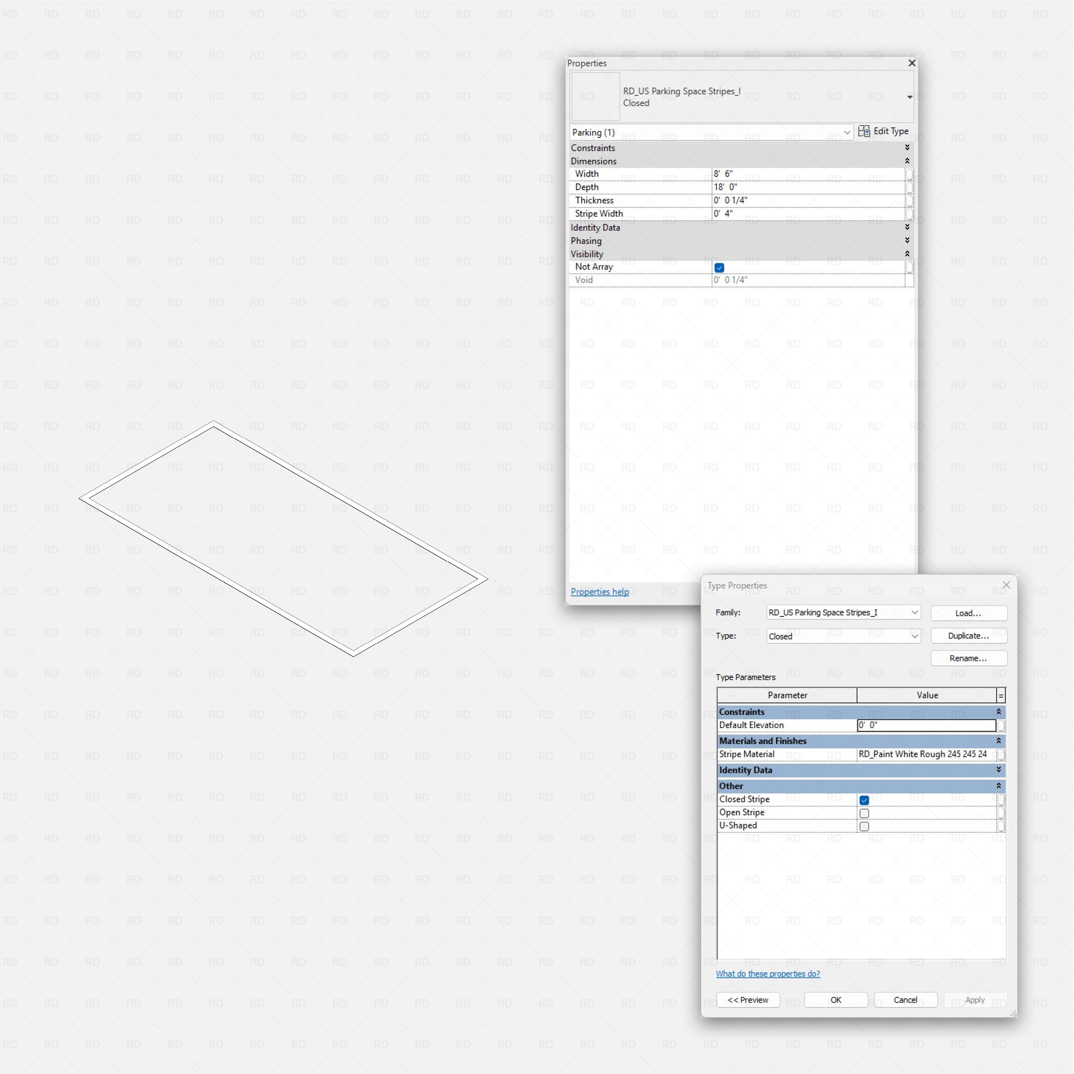Open the Properties help link
The width and height of the screenshot is (1074, 1074).
(x=599, y=591)
